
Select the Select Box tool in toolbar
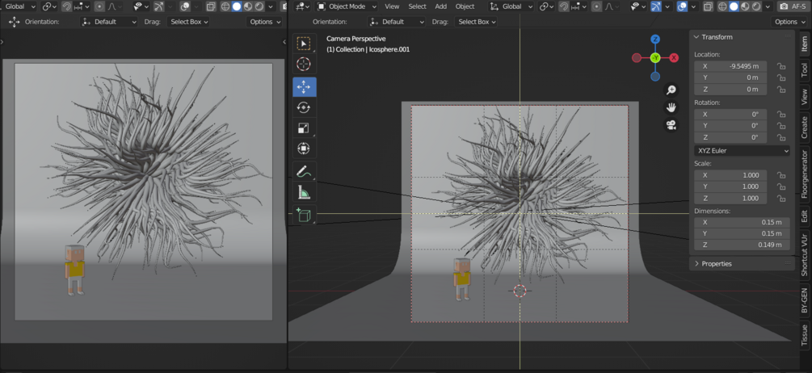(x=304, y=44)
